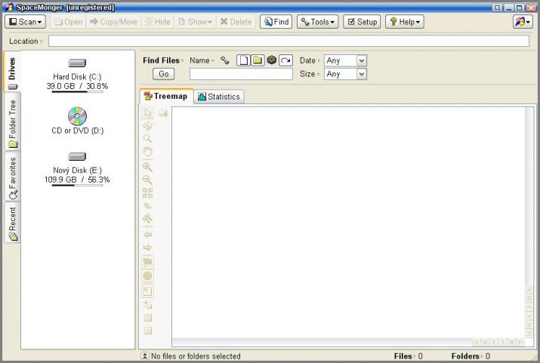
Task: Select the Drives sidebar tab
Action: (x=12, y=72)
